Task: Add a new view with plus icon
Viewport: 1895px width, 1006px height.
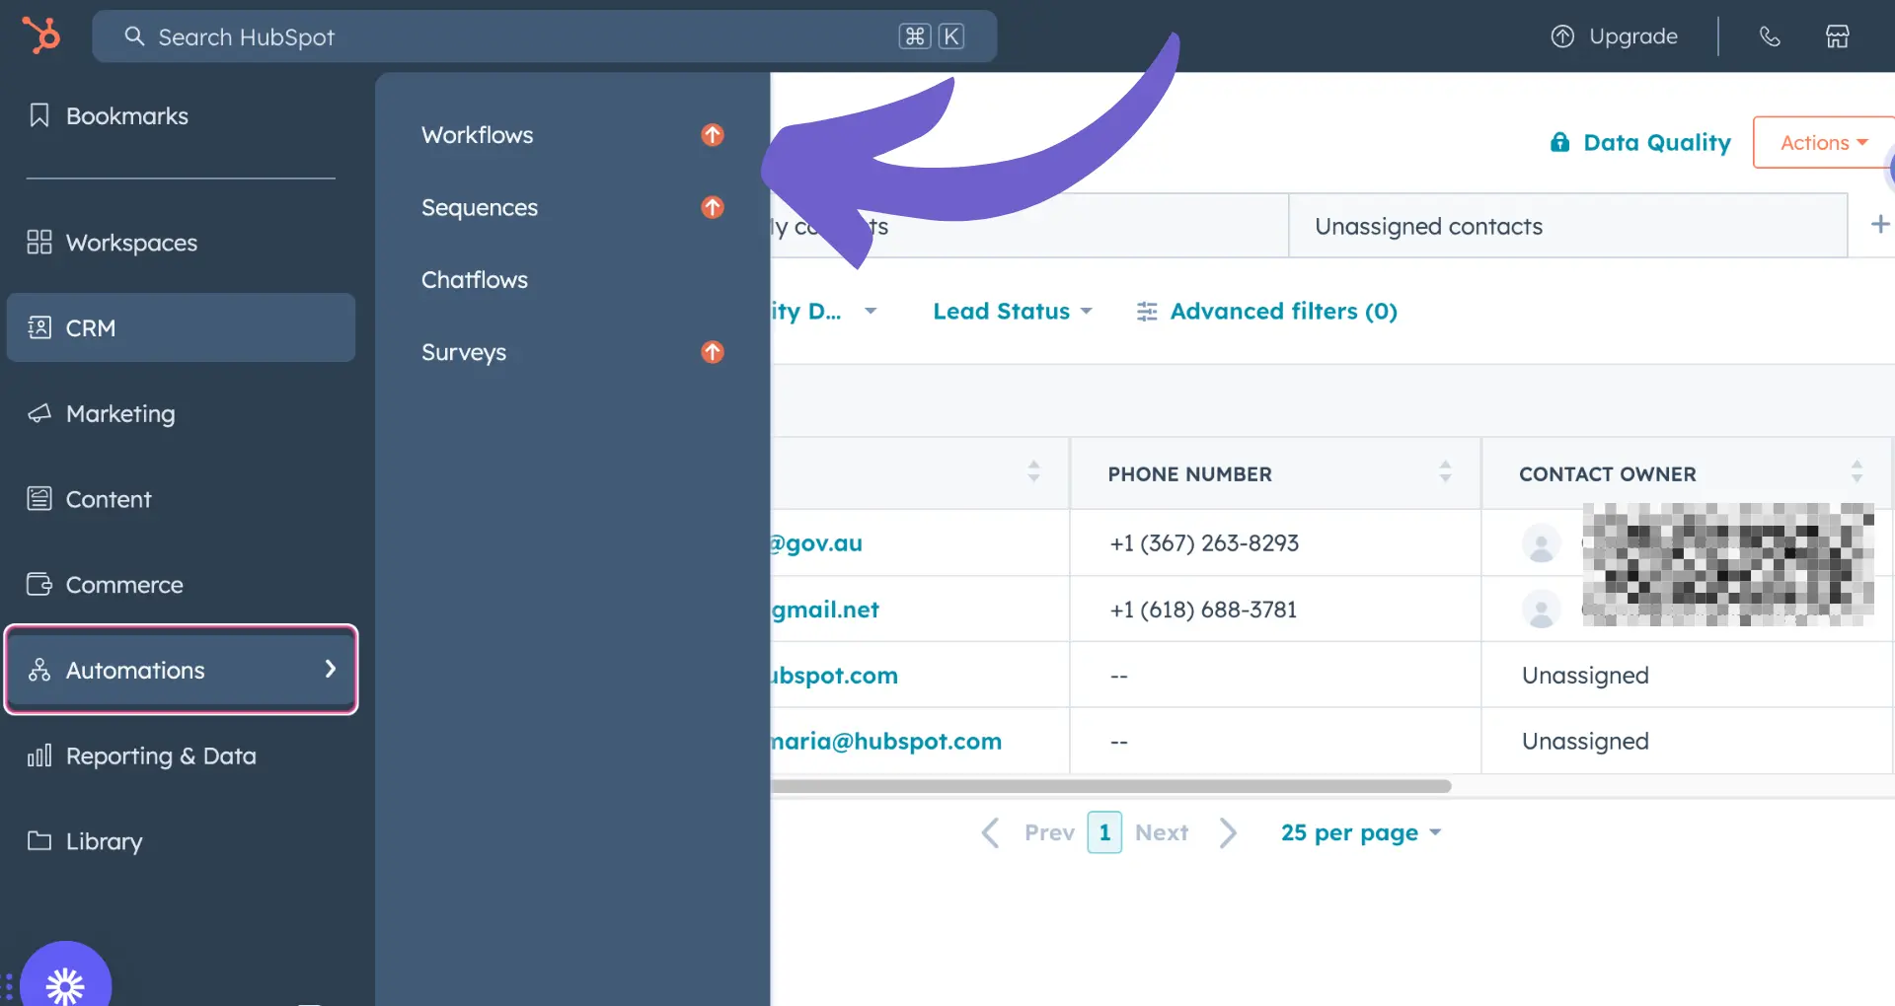Action: [x=1880, y=224]
